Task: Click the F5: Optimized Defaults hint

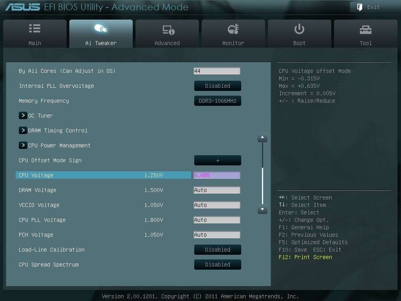Action: (x=313, y=242)
